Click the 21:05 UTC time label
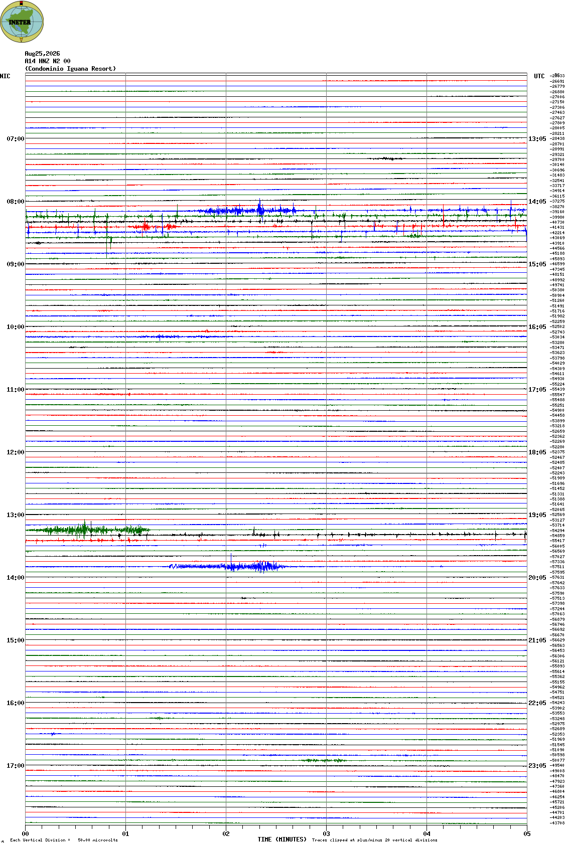The width and height of the screenshot is (567, 847). [537, 640]
